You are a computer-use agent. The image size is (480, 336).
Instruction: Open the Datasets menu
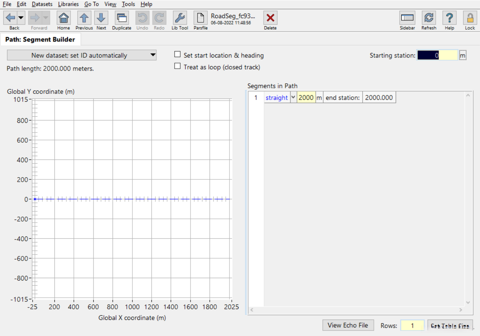click(42, 4)
